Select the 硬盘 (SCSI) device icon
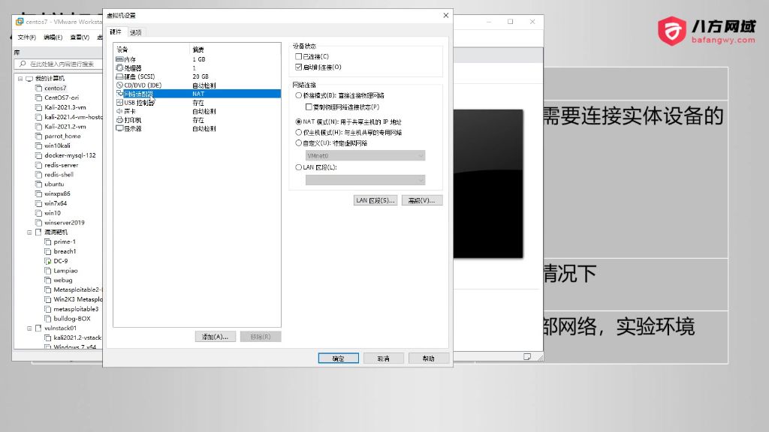 (119, 76)
